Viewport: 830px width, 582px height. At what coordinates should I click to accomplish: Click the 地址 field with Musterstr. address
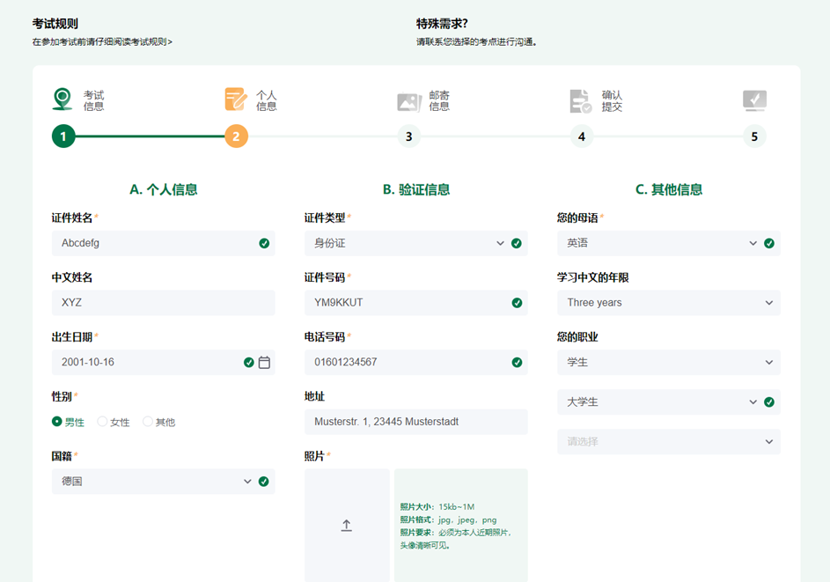(416, 422)
